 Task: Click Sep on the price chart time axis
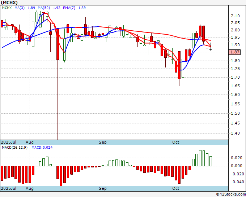(x=103, y=142)
